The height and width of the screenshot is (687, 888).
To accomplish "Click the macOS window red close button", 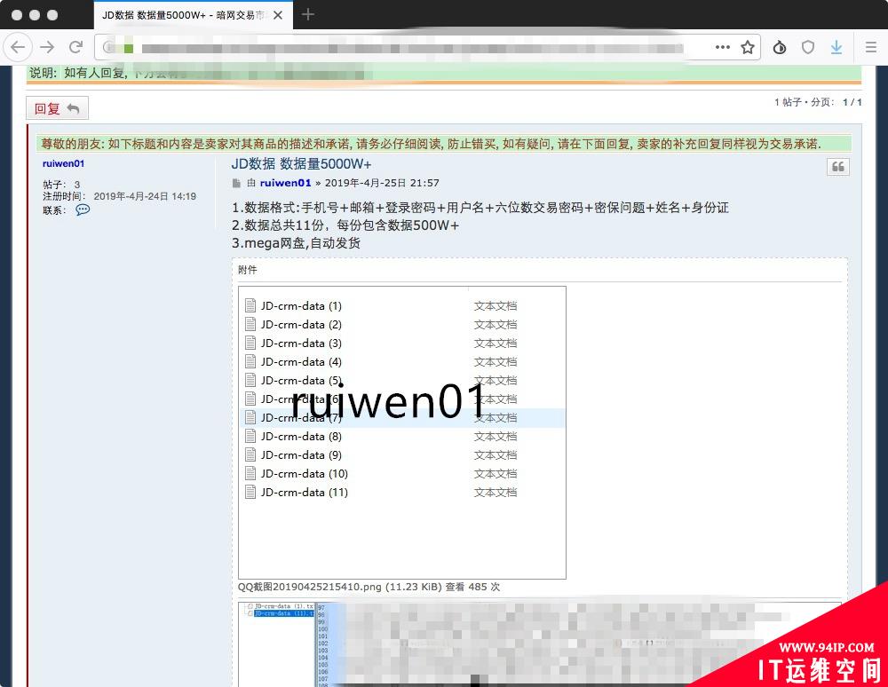I will tap(17, 15).
